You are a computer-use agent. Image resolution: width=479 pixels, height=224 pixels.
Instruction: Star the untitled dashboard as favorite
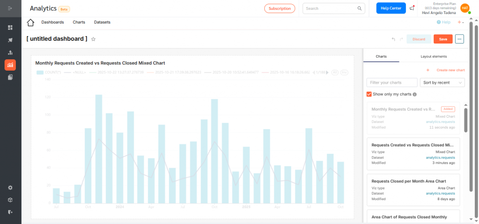(x=94, y=39)
